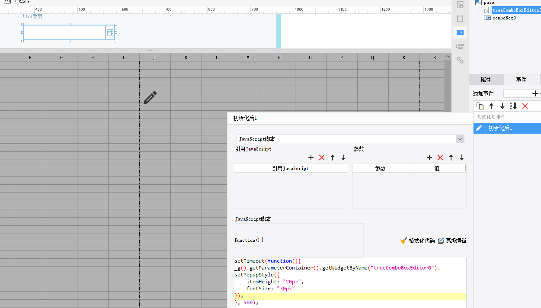Move the event down in the event list toolbar
541x308 pixels.
pyautogui.click(x=503, y=106)
